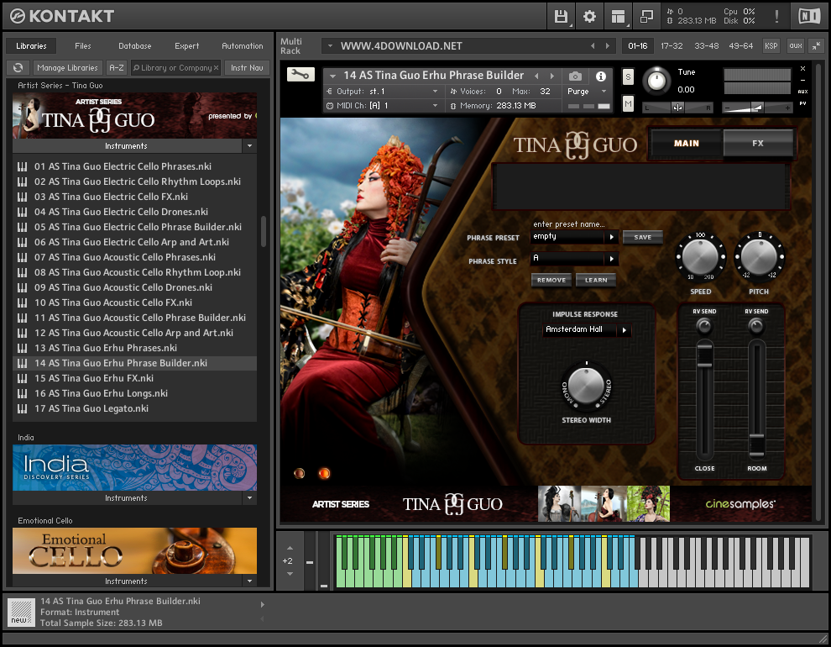Viewport: 831px width, 647px height.
Task: Switch to Libraries tab
Action: (31, 46)
